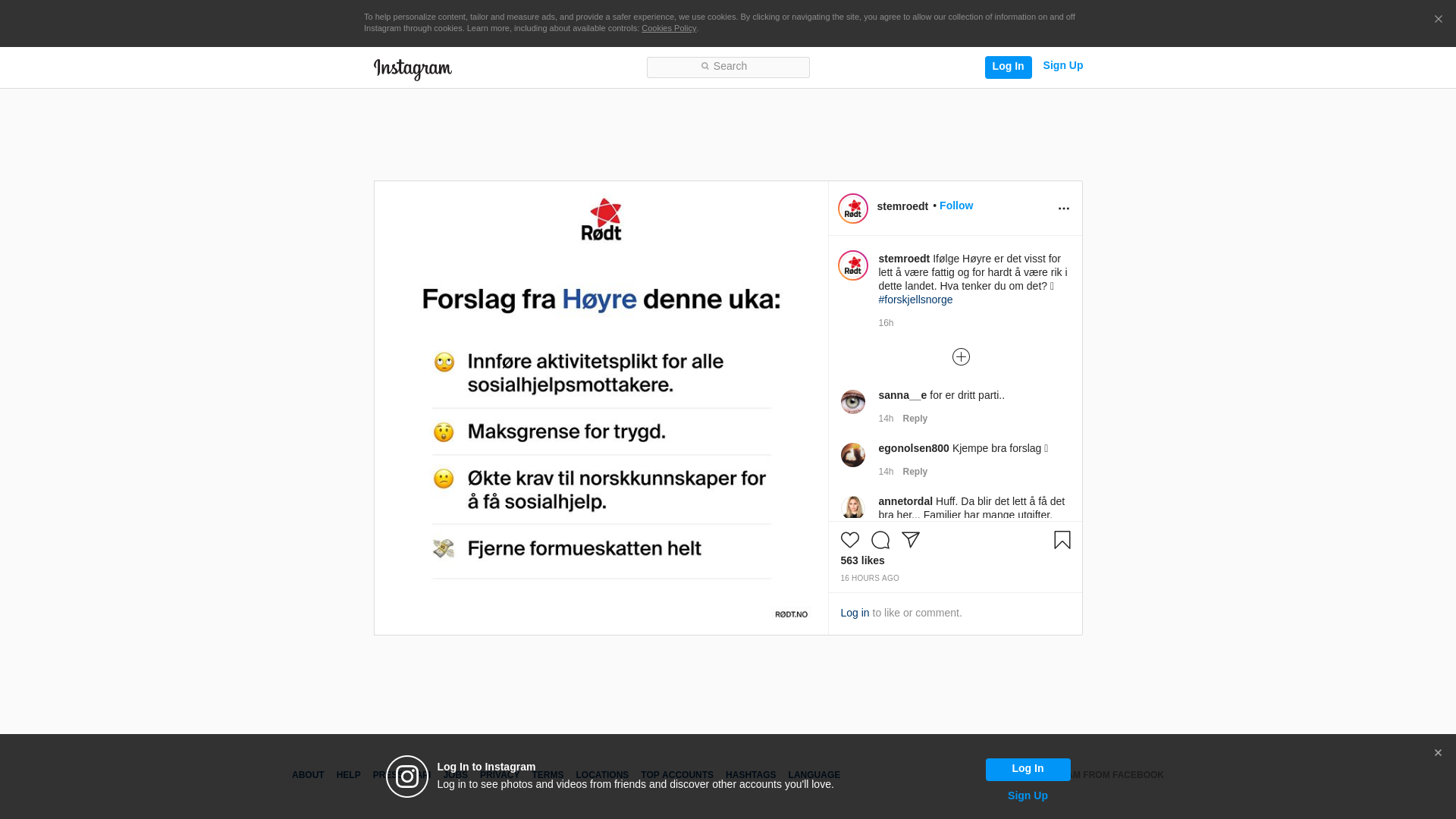Open the three-dot options menu
1456x819 pixels.
click(x=1063, y=209)
